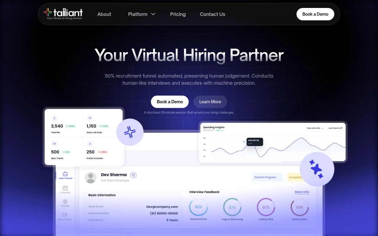Click the Resume Score 63% ring
378x236 pixels.
pyautogui.click(x=198, y=207)
